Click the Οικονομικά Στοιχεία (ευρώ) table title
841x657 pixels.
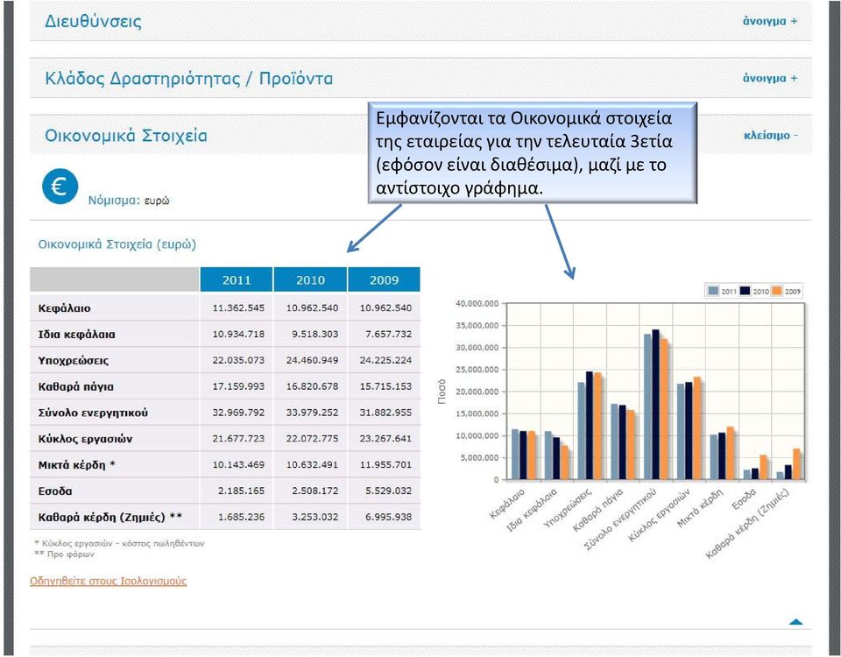[x=117, y=244]
